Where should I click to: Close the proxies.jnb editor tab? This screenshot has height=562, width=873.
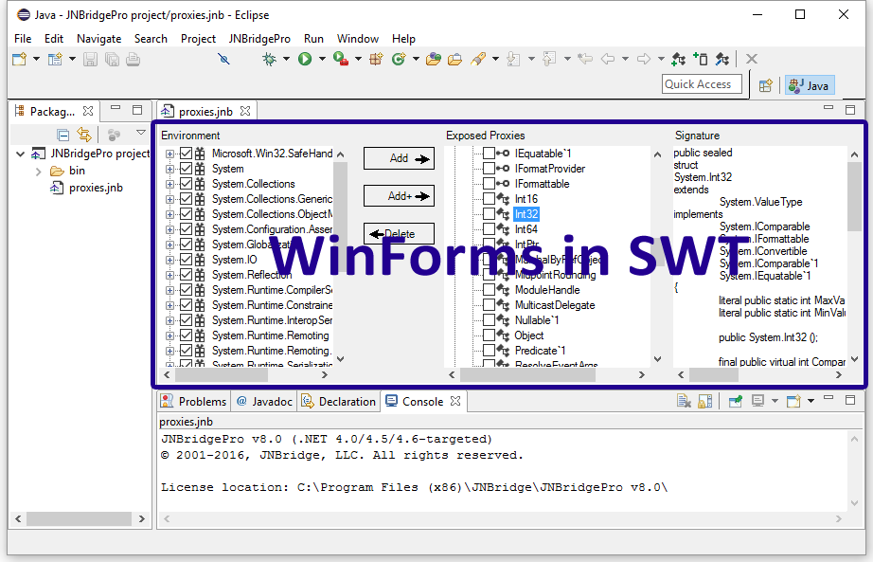coord(245,111)
